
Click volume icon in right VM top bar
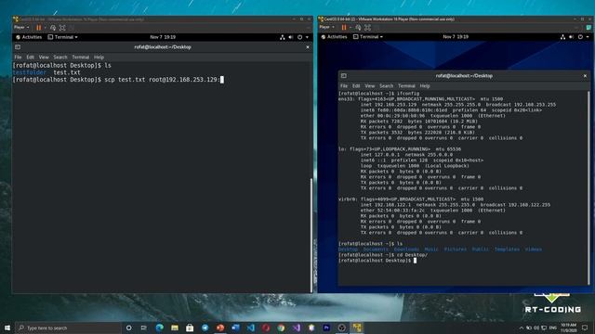click(571, 37)
